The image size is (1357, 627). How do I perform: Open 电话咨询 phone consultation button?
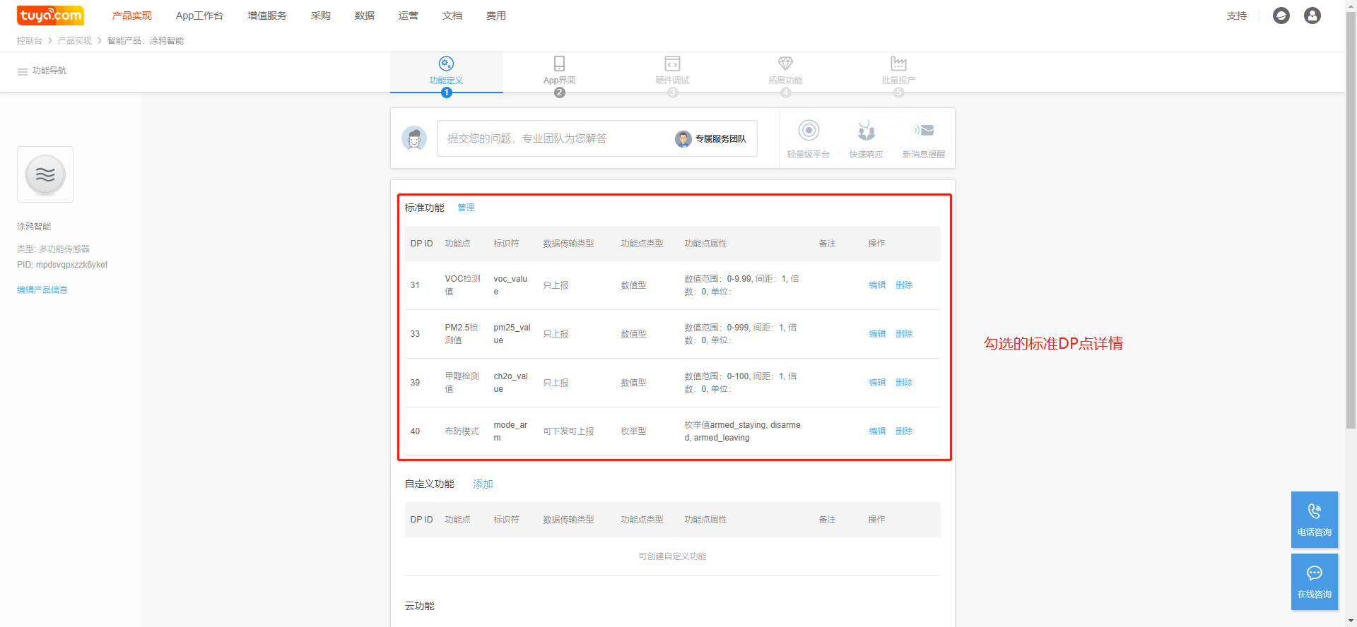pos(1315,520)
